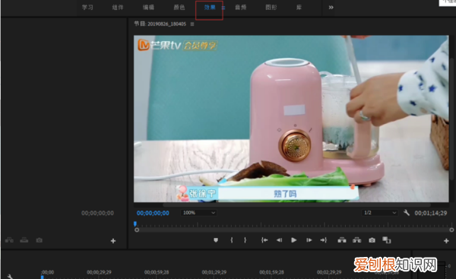The width and height of the screenshot is (456, 279).
Task: Click timeline ruler at 00;00;29;29
Action: [99, 272]
